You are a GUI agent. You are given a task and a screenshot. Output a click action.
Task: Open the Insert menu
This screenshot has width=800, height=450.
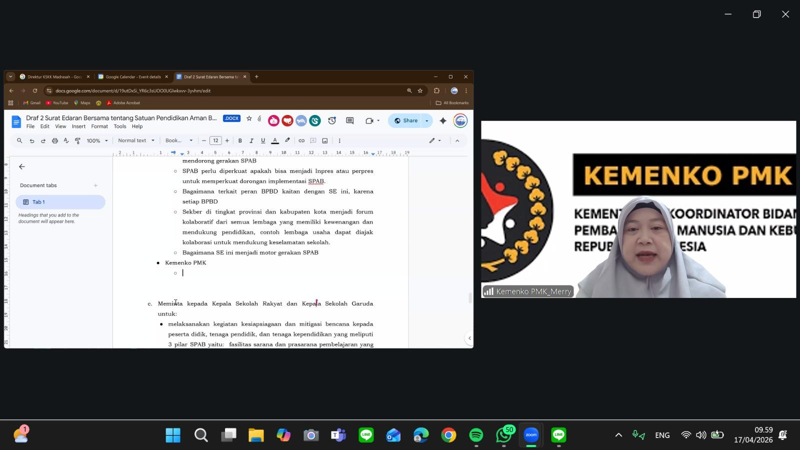78,126
